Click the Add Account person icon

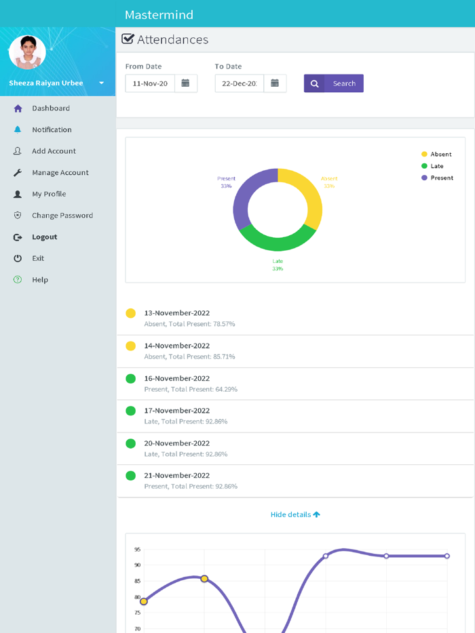pos(18,151)
